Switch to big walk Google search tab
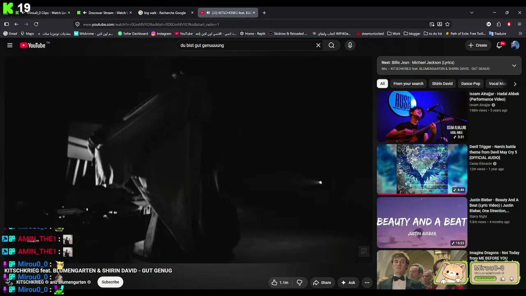This screenshot has width=526, height=296. pyautogui.click(x=165, y=13)
